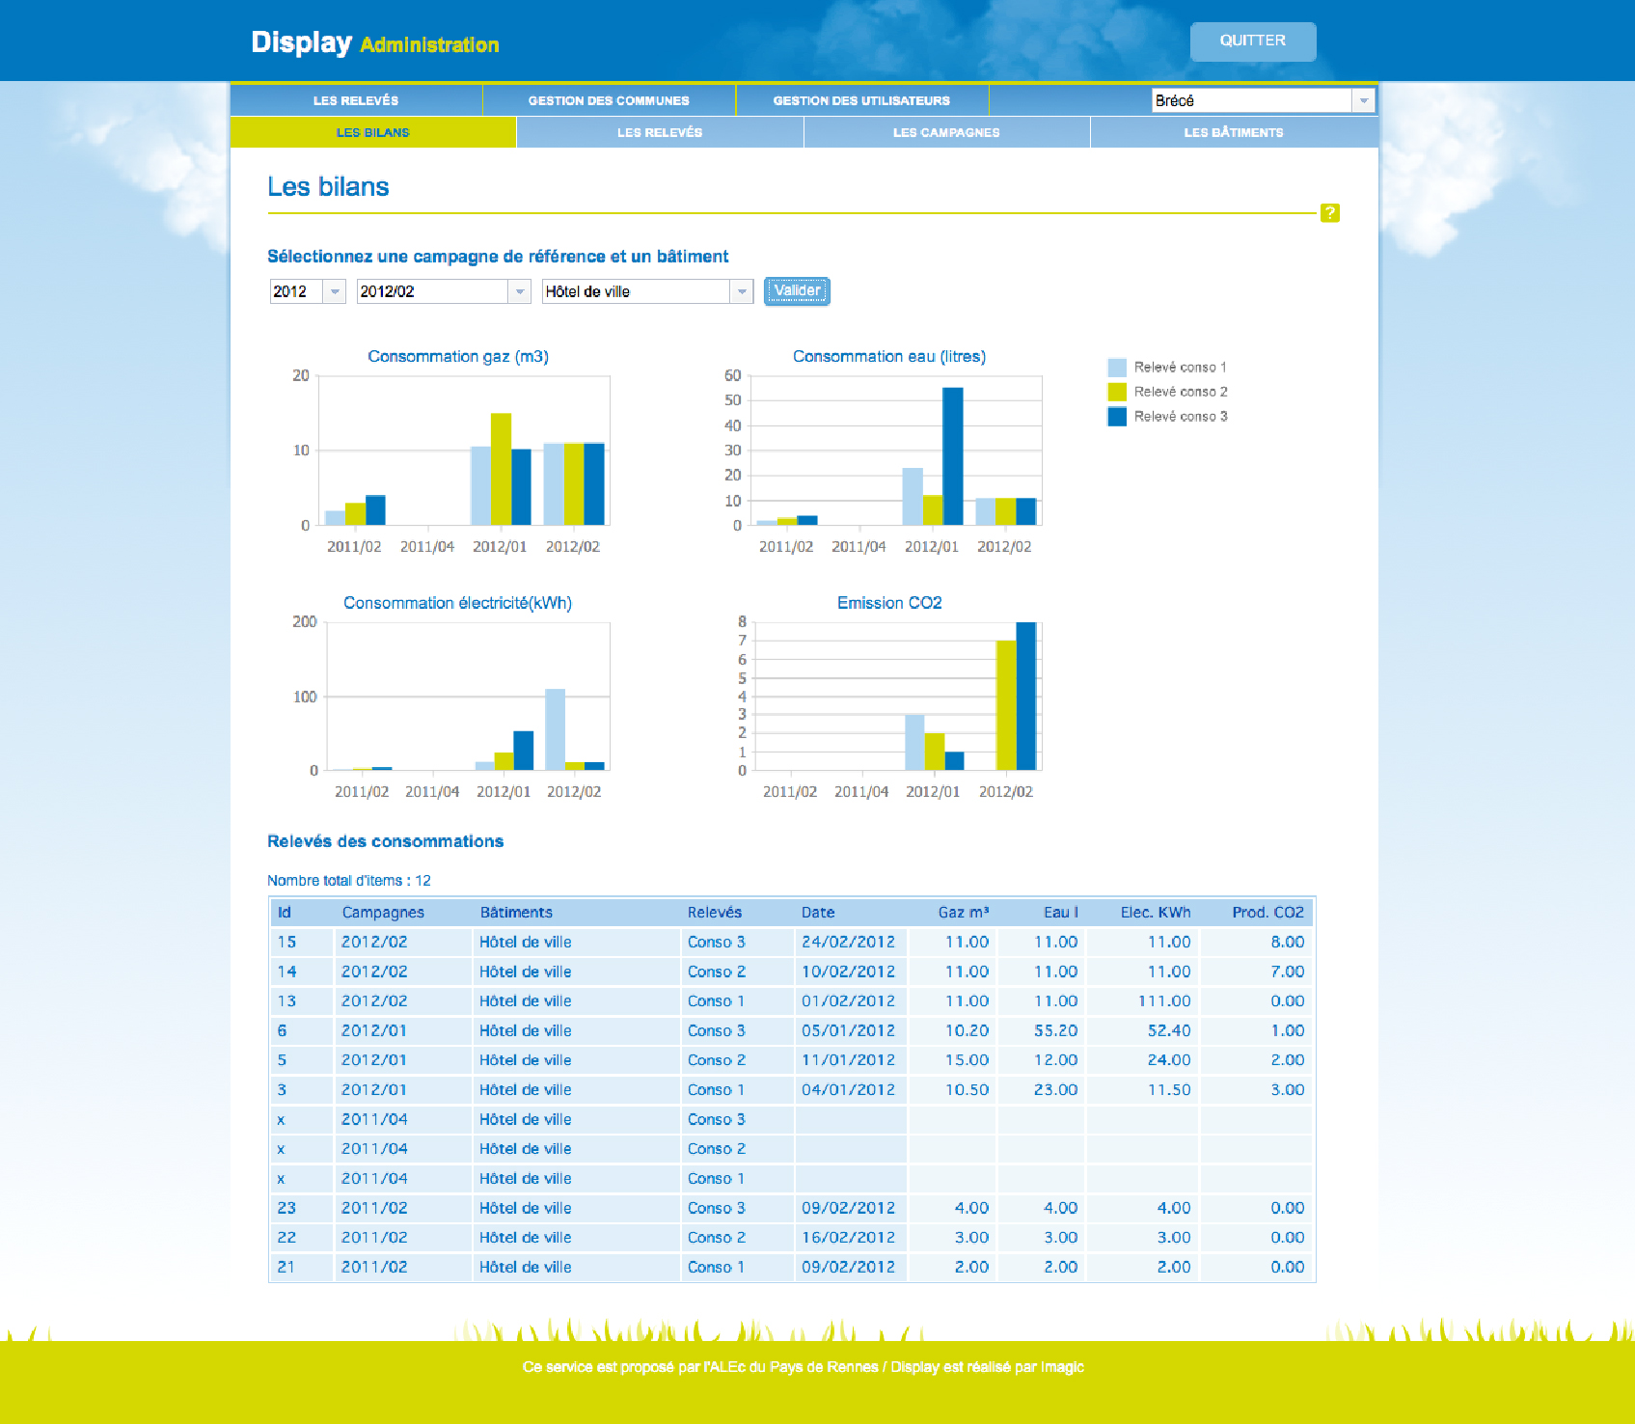Open the 2012 year dropdown
This screenshot has width=1635, height=1424.
click(x=335, y=291)
